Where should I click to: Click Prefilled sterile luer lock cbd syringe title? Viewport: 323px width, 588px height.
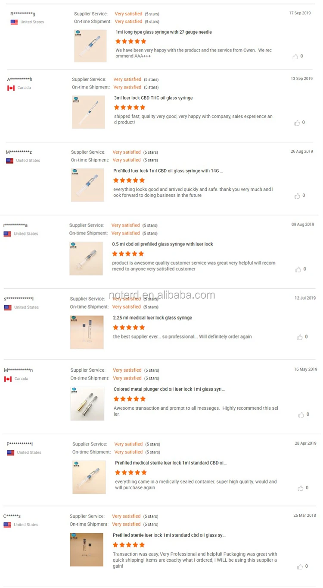[169, 535]
